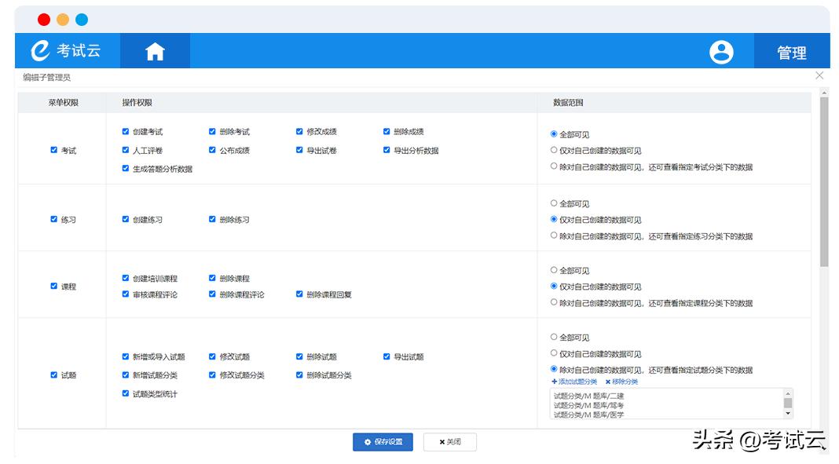Click the home icon in header
Screen dimensions: 839x464
click(155, 52)
